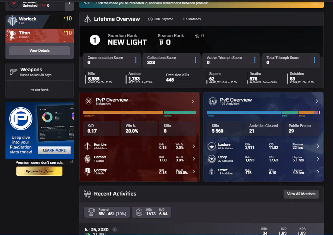Click the PlayStation stats advertisement
Image resolution: width=333 pixels, height=235 pixels.
point(39,130)
